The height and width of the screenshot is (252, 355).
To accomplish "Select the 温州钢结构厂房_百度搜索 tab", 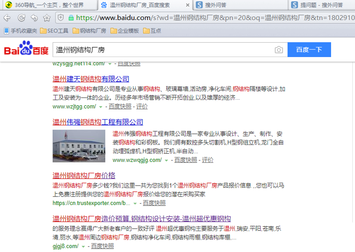I will tap(145, 5).
